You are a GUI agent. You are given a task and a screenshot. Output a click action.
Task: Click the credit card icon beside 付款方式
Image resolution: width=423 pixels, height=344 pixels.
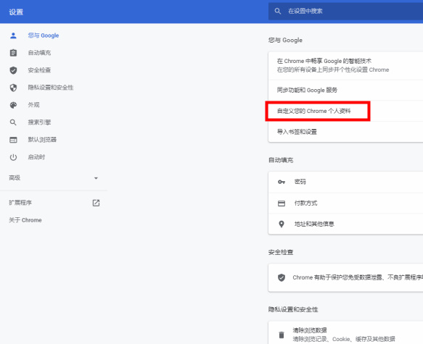click(x=282, y=204)
